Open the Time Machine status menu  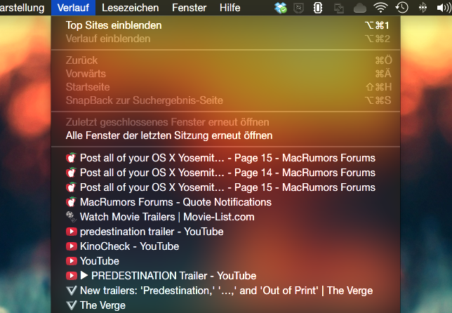[x=402, y=8]
